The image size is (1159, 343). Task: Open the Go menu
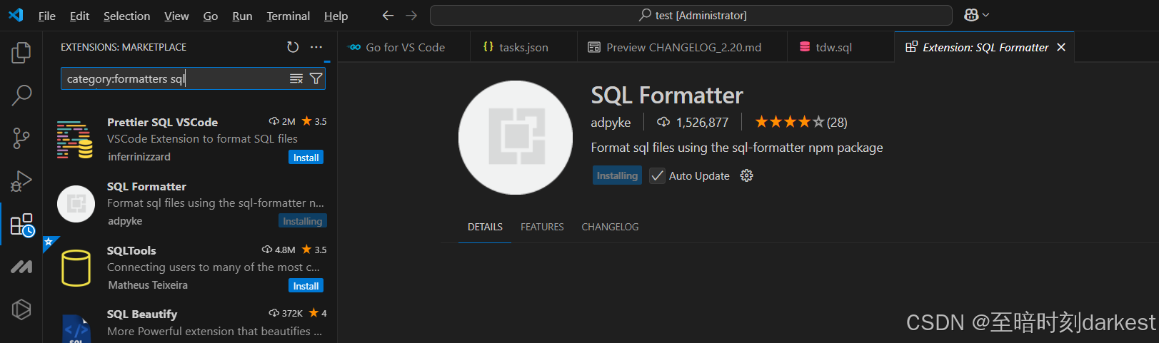[x=211, y=16]
